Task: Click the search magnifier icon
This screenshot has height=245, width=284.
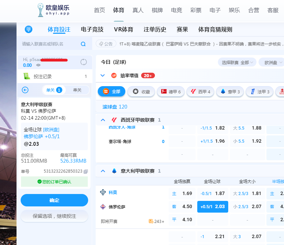Action: (x=83, y=44)
